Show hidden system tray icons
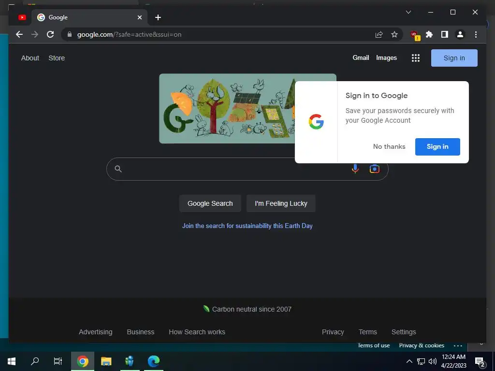 point(409,361)
